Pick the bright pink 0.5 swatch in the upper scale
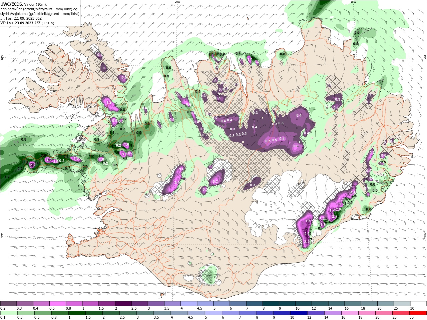This screenshot has width=427, height=320. coord(57,304)
